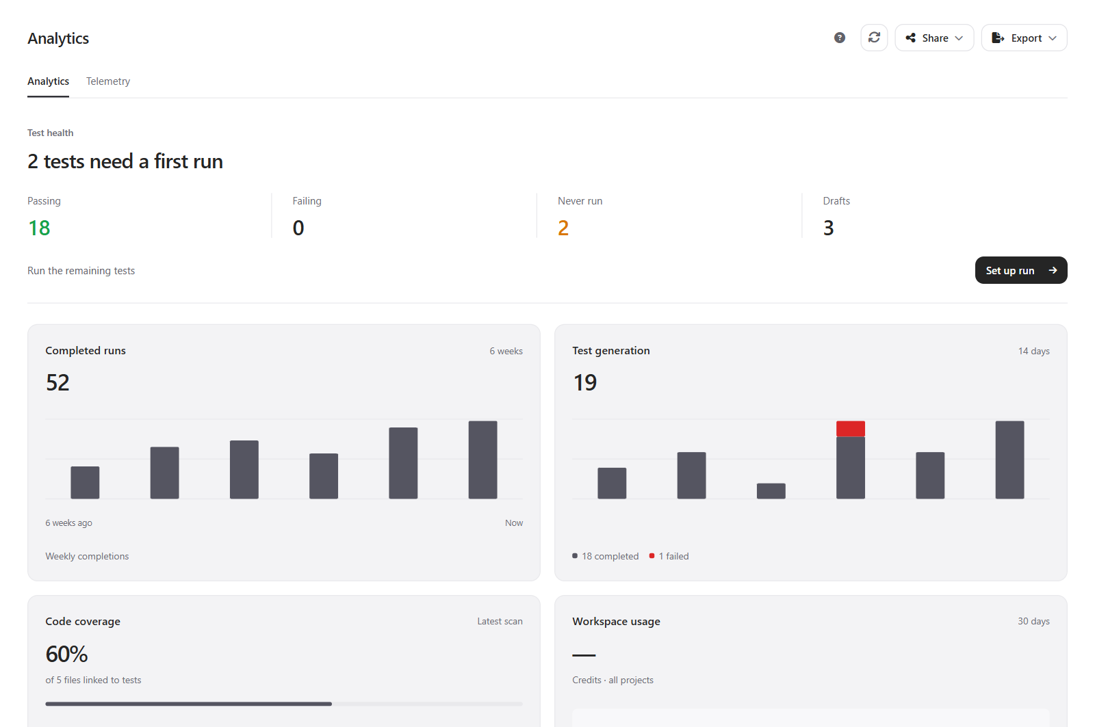
Task: Switch to the Telemetry tab
Action: (108, 81)
